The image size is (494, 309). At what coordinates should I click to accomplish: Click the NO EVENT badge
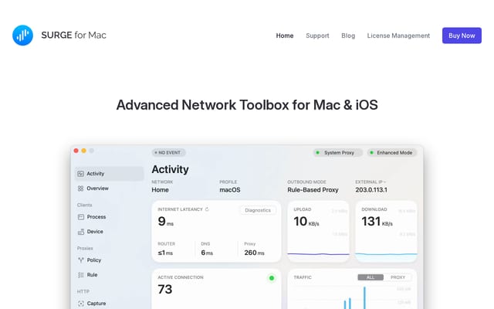pyautogui.click(x=168, y=153)
